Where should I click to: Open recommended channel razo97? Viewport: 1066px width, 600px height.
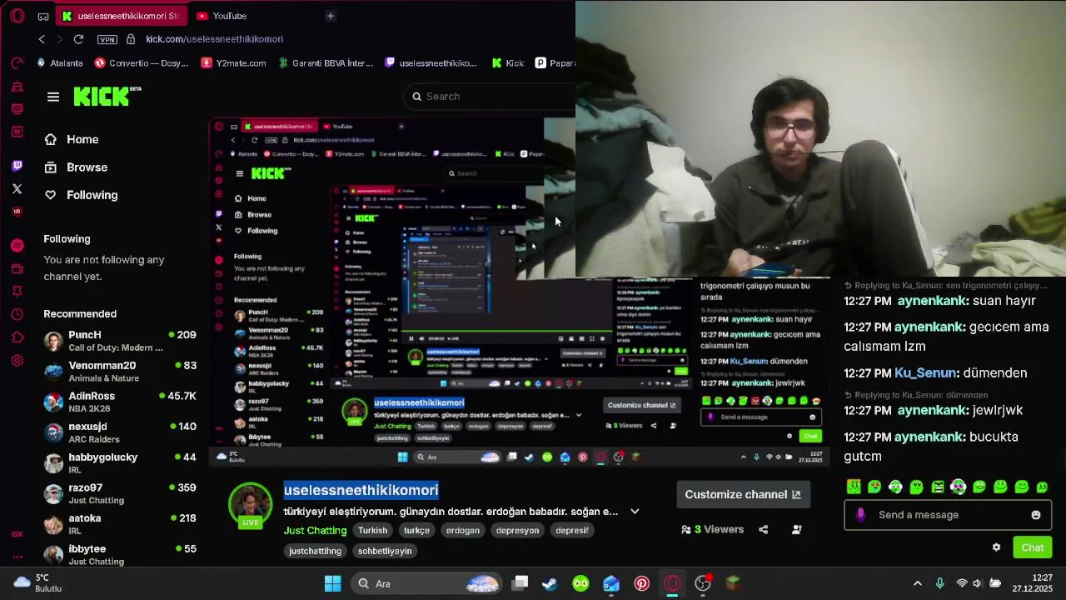click(120, 493)
